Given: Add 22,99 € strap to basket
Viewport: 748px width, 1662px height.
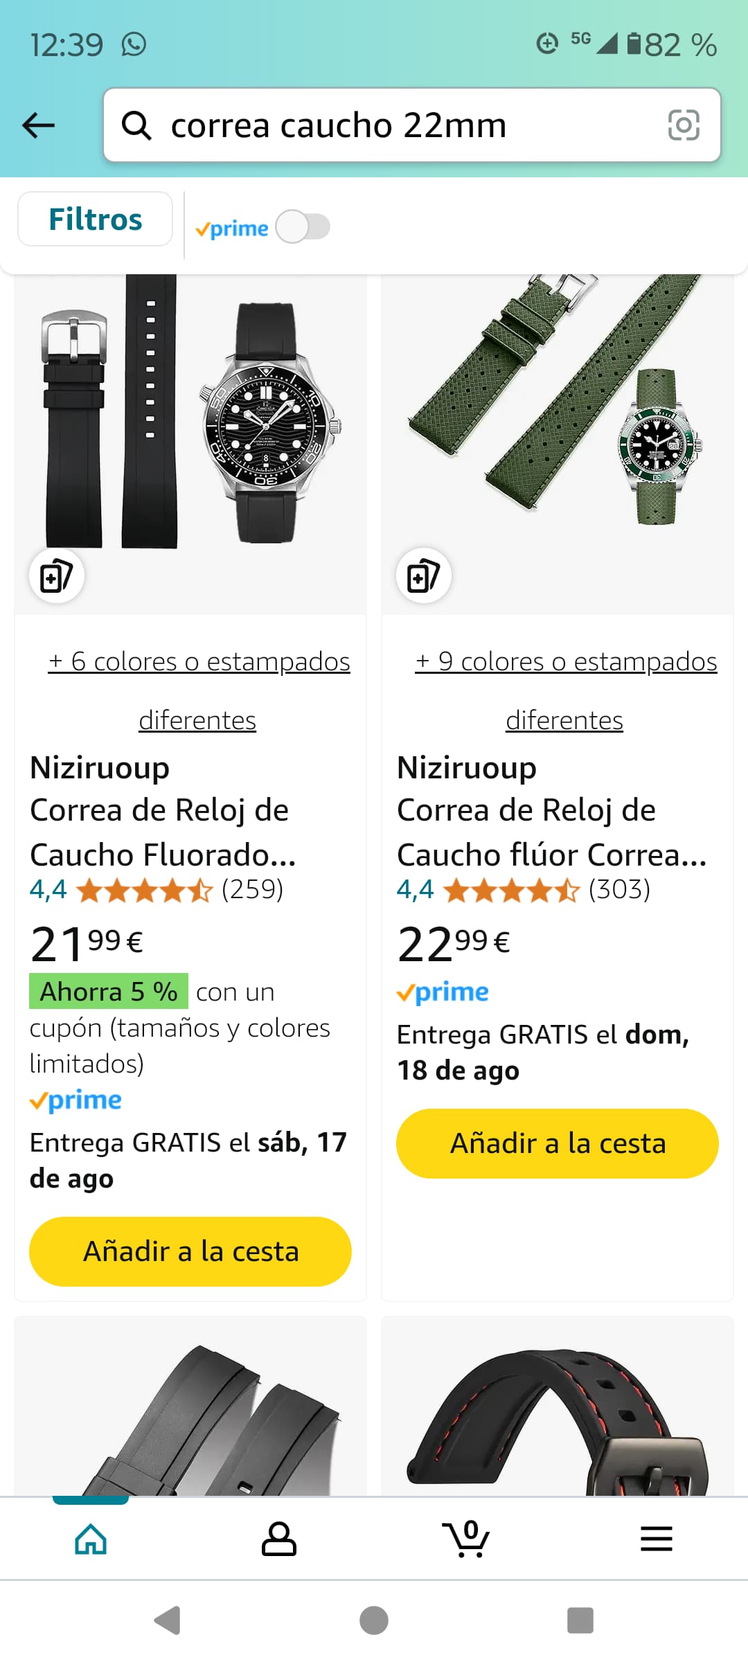Looking at the screenshot, I should point(558,1143).
